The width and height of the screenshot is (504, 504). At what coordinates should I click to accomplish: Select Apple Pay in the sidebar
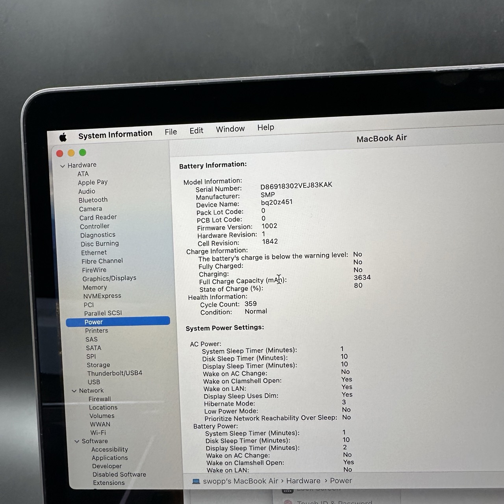pos(93,182)
